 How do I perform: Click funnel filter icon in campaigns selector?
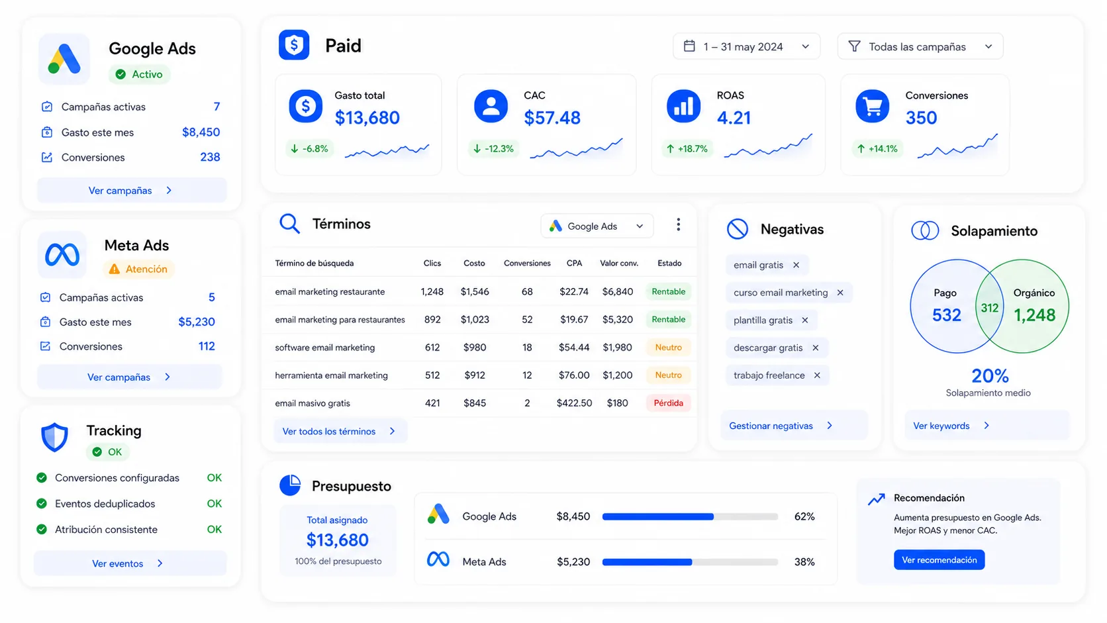854,46
